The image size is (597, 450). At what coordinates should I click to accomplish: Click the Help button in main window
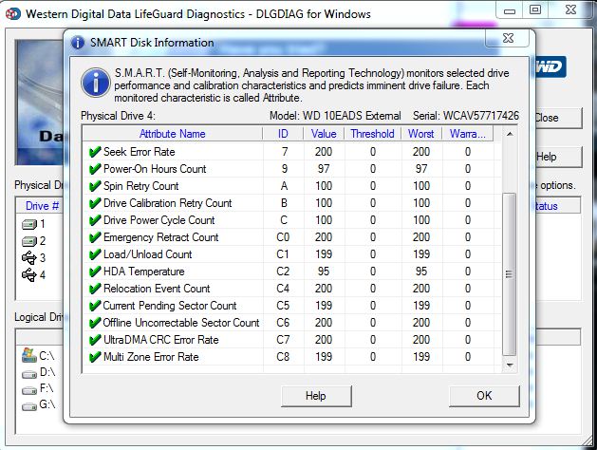click(x=558, y=157)
